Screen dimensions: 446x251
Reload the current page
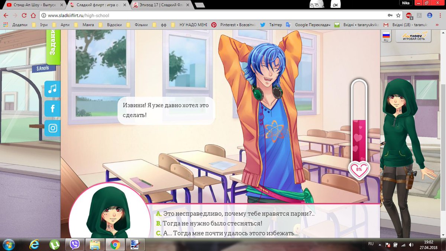(24, 16)
